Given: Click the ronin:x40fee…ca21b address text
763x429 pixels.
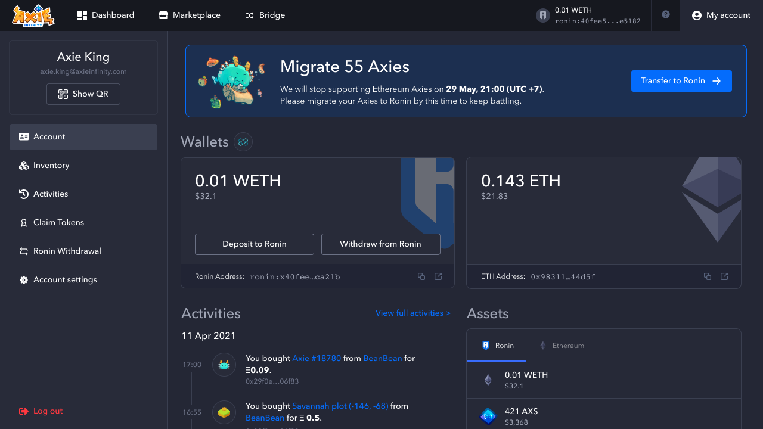Looking at the screenshot, I should 295,277.
